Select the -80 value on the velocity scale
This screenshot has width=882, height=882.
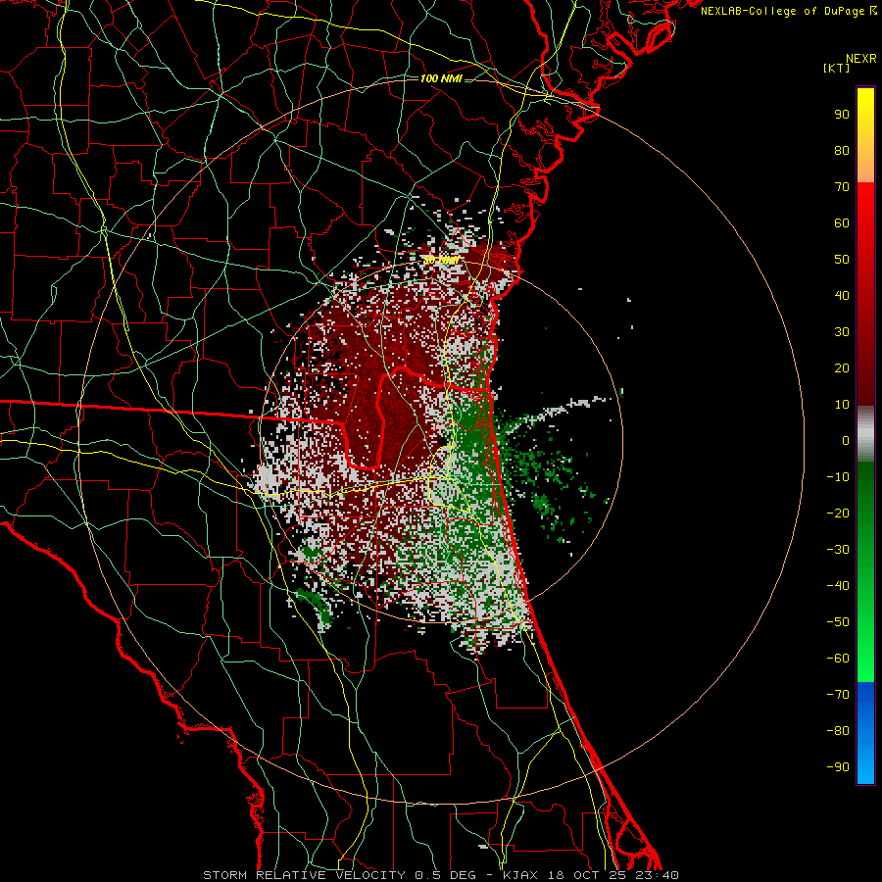[838, 731]
